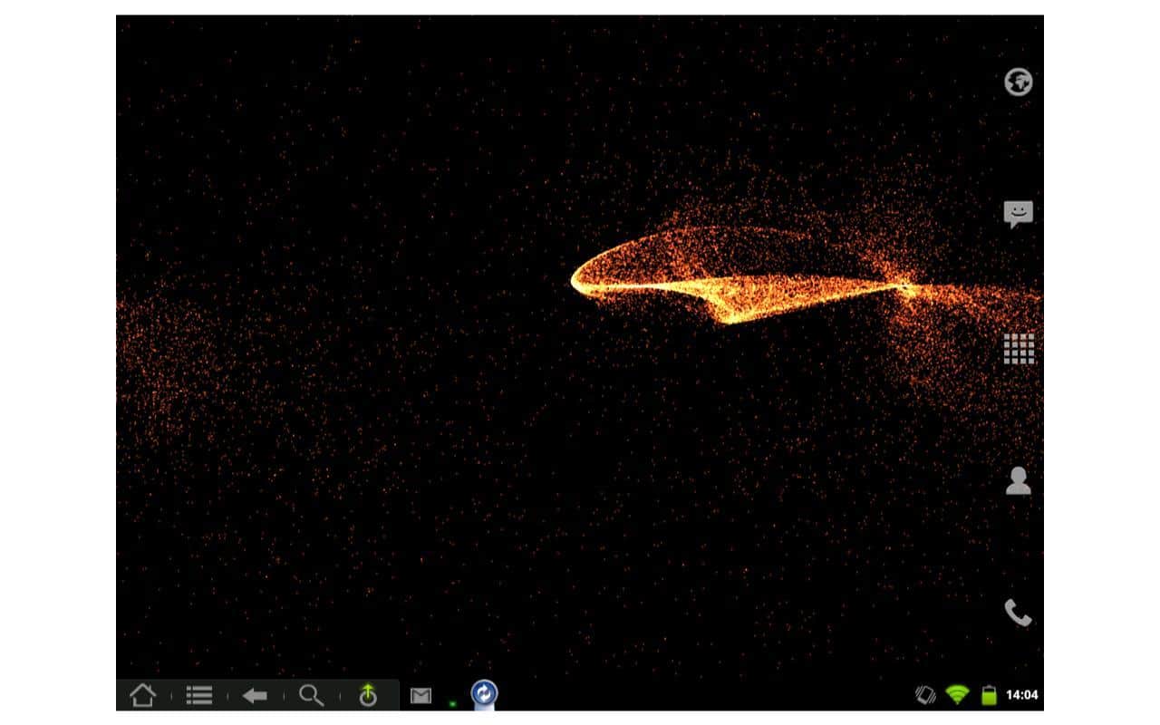Tap the Search magnifying glass
This screenshot has width=1160, height=725.
[x=311, y=695]
